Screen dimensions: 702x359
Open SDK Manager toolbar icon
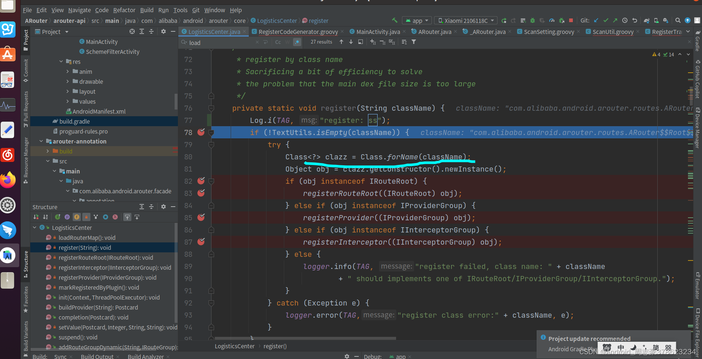tap(666, 21)
